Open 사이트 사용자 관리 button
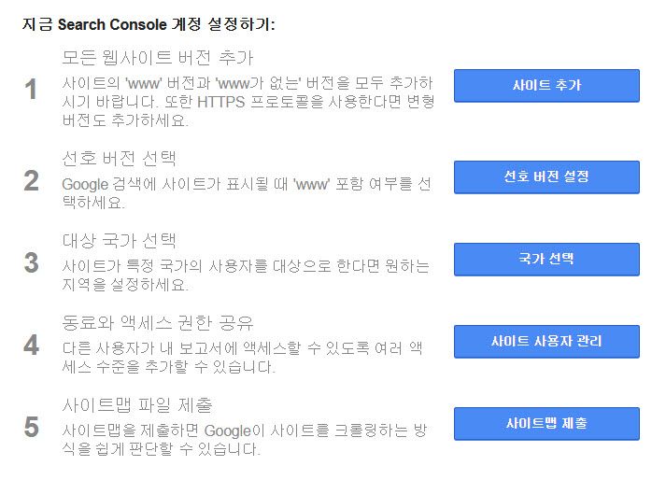This screenshot has height=480, width=666. click(546, 342)
